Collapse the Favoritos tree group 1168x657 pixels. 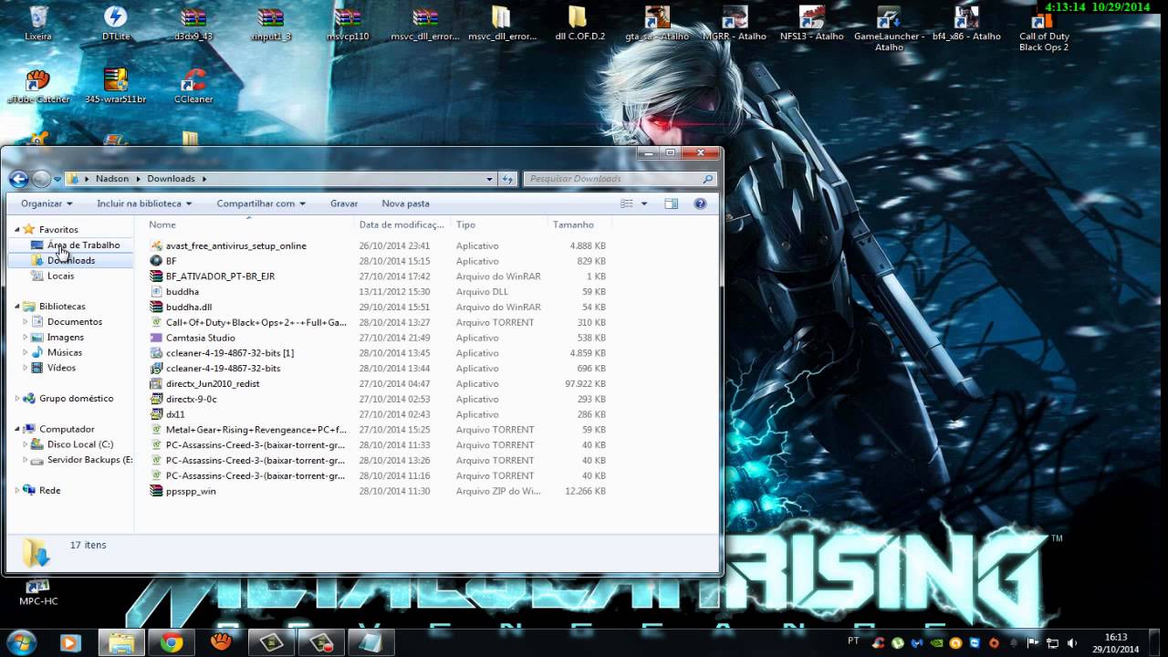[x=17, y=229]
